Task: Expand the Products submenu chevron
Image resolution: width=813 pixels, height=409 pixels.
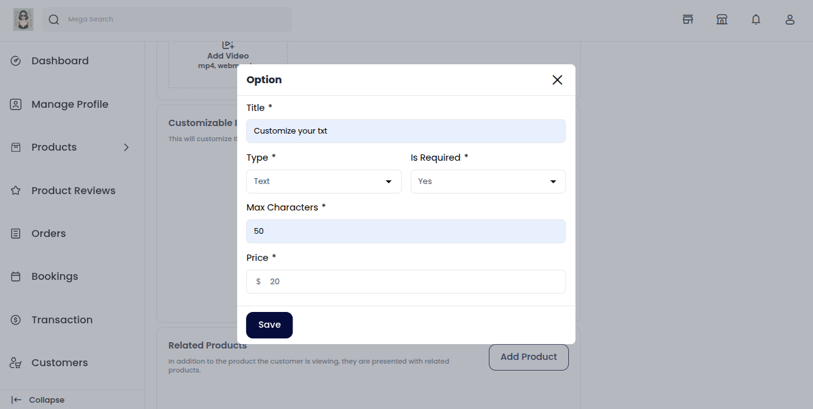Action: click(126, 147)
